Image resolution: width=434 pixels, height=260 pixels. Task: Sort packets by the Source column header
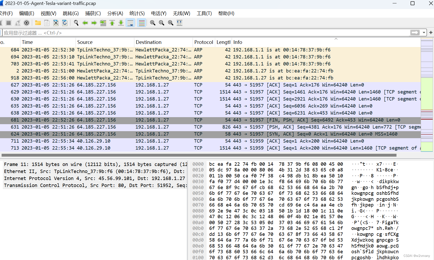[x=105, y=42]
